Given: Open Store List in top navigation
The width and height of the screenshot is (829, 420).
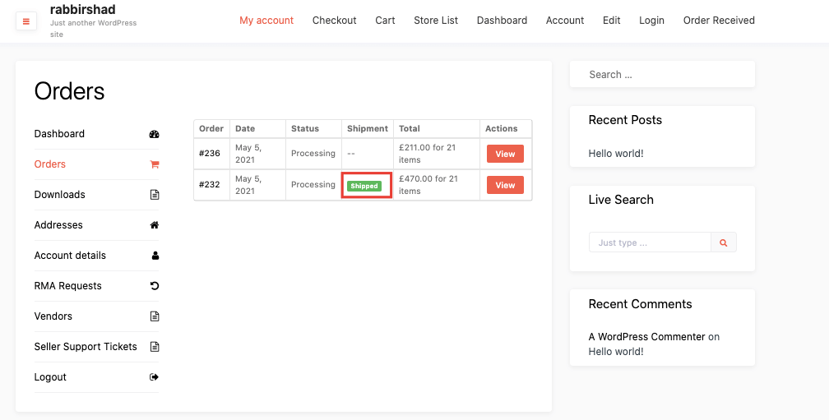Looking at the screenshot, I should click(x=436, y=21).
